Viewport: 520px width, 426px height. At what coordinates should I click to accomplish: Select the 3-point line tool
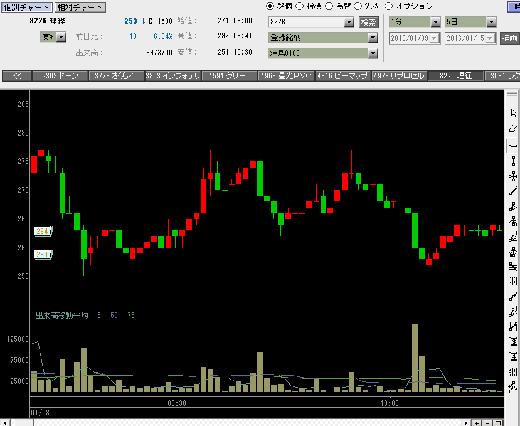513,341
